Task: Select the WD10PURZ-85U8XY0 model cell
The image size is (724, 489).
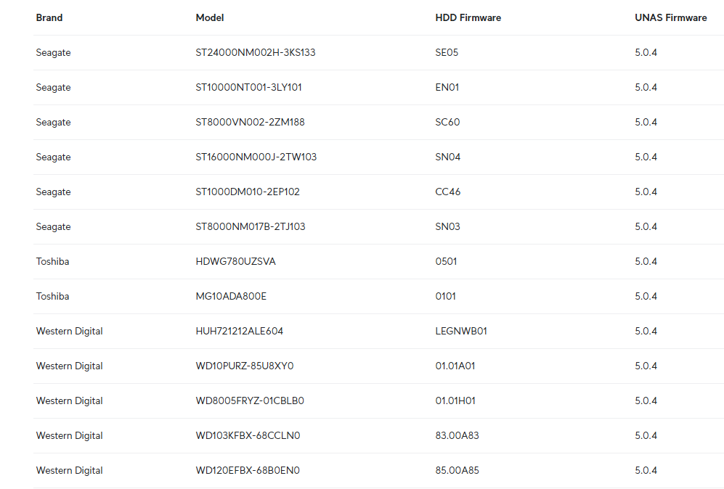Action: coord(245,366)
